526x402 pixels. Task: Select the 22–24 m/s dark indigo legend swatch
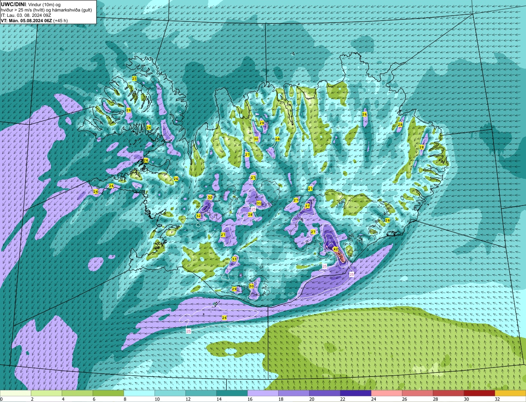point(356,393)
